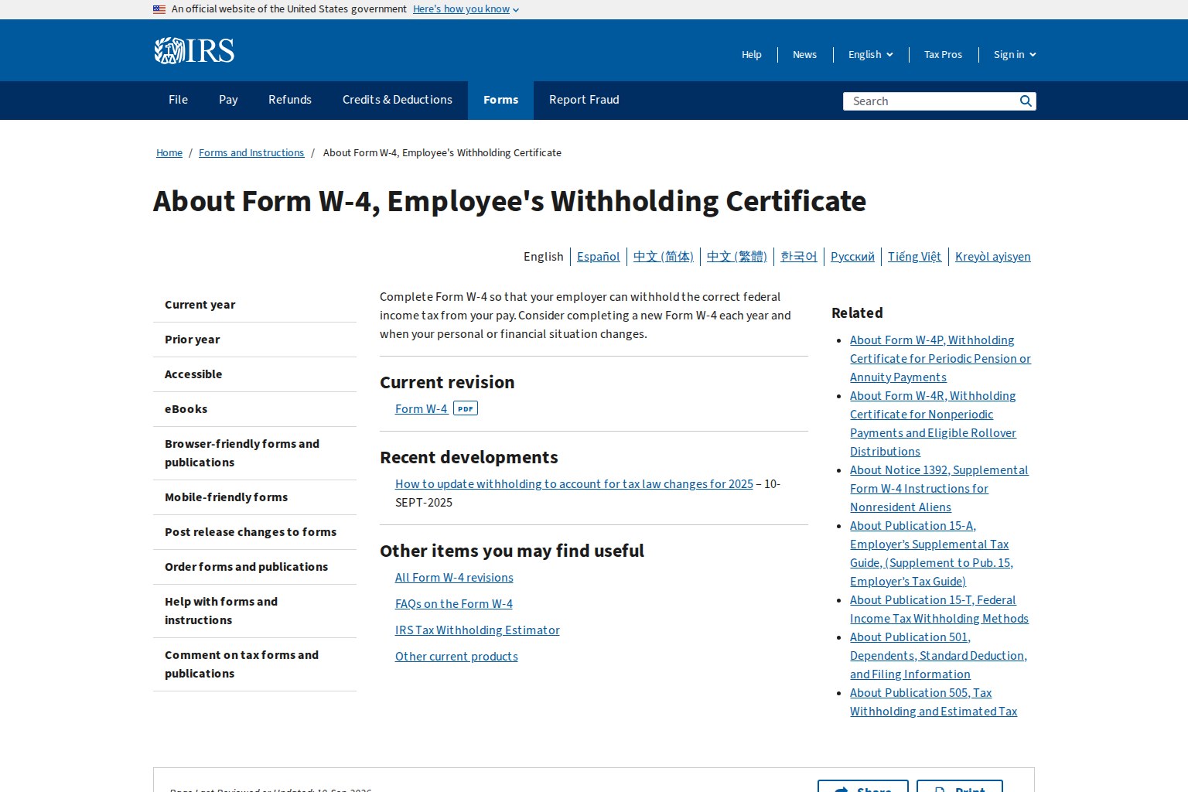Open Mobile-friendly forms sidebar item
The image size is (1188, 792).
click(254, 497)
